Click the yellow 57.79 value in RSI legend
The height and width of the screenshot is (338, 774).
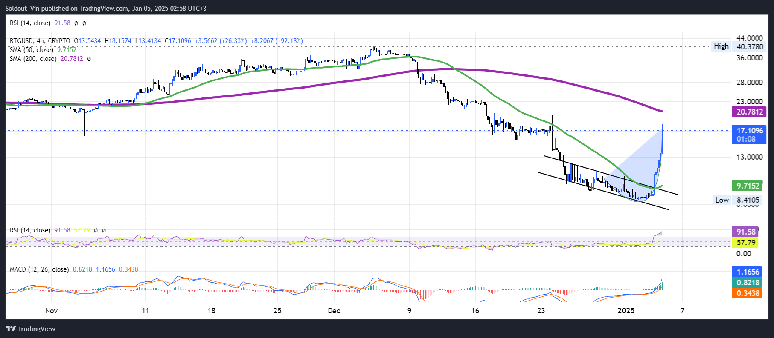pos(82,230)
